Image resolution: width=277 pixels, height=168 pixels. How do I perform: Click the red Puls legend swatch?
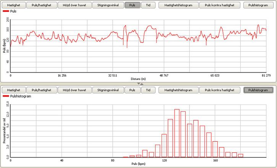6,11
